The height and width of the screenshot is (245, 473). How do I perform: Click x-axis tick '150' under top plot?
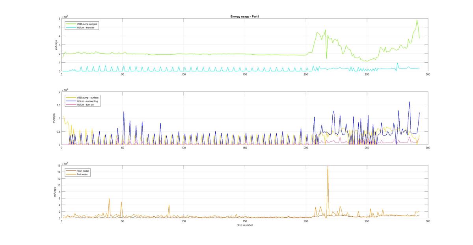tap(245, 74)
